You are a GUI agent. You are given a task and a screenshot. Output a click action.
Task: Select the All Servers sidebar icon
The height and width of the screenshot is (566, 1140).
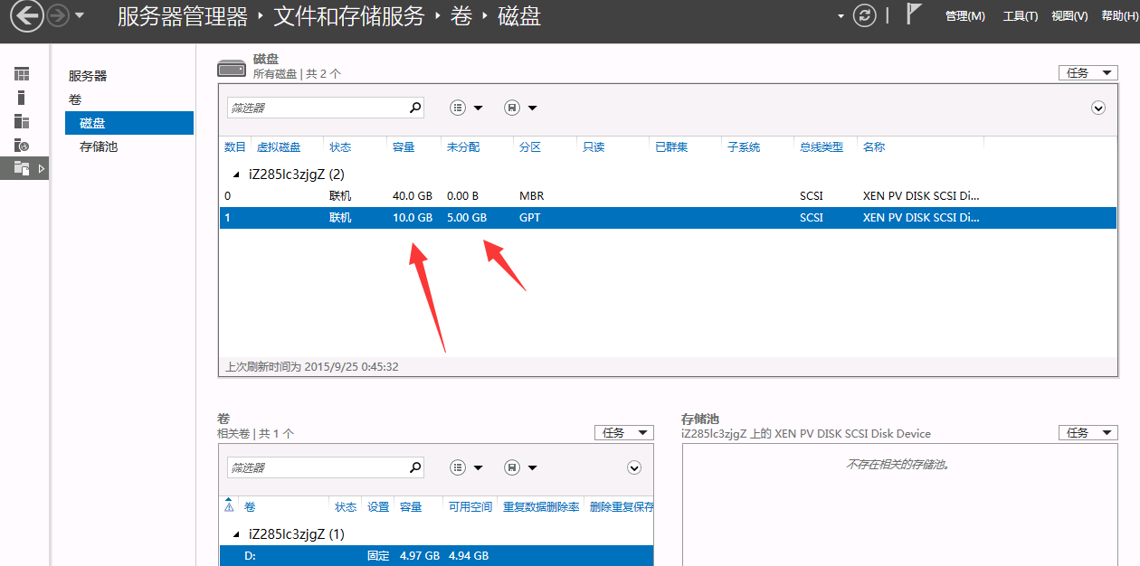[x=22, y=121]
